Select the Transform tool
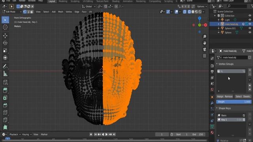 pos(5,58)
